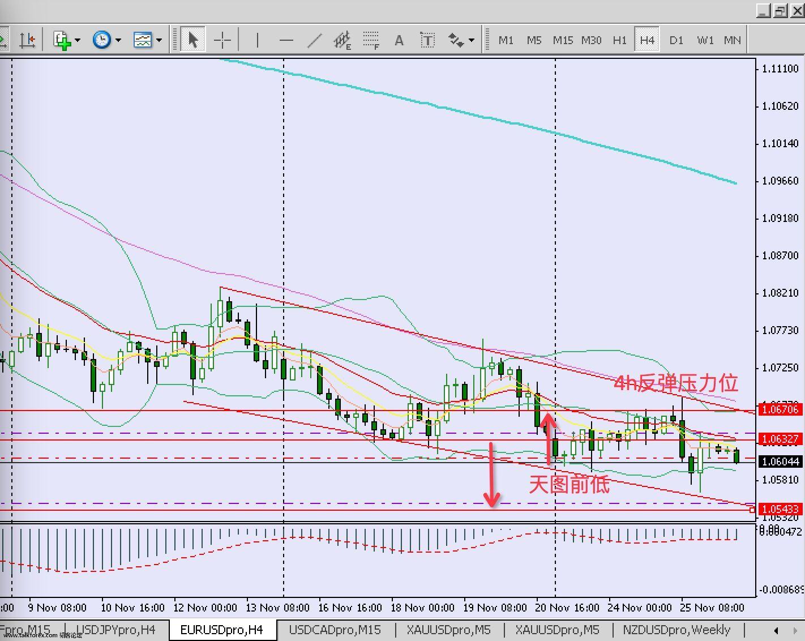The width and height of the screenshot is (805, 641).
Task: Switch chart to M1 timeframe
Action: click(506, 40)
